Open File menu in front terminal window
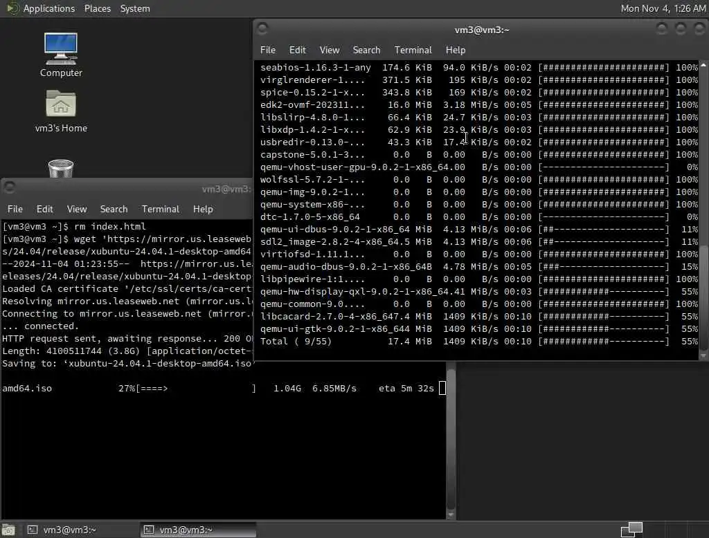The image size is (709, 538). coord(268,50)
